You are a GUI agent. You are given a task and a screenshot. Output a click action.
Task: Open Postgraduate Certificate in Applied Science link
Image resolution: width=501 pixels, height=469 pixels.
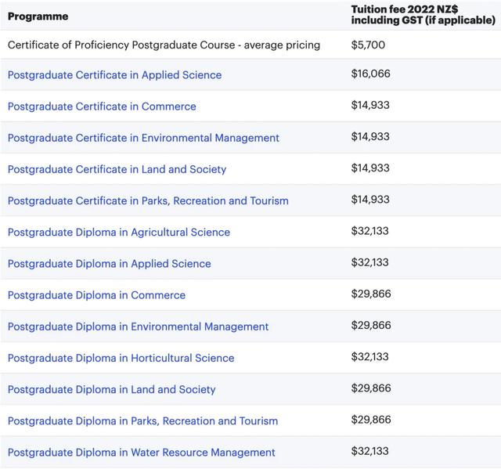114,75
